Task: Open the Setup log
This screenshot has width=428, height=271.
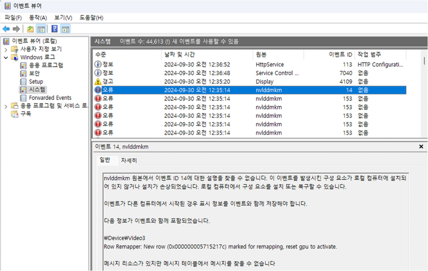Action: tap(36, 82)
